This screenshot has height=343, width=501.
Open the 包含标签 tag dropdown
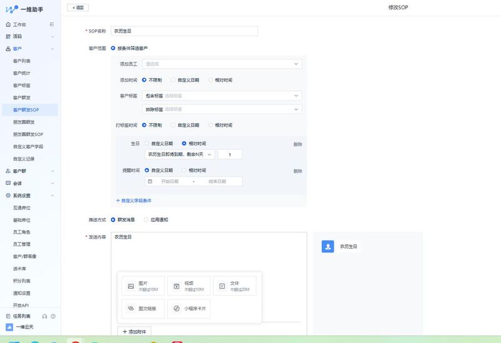[222, 96]
